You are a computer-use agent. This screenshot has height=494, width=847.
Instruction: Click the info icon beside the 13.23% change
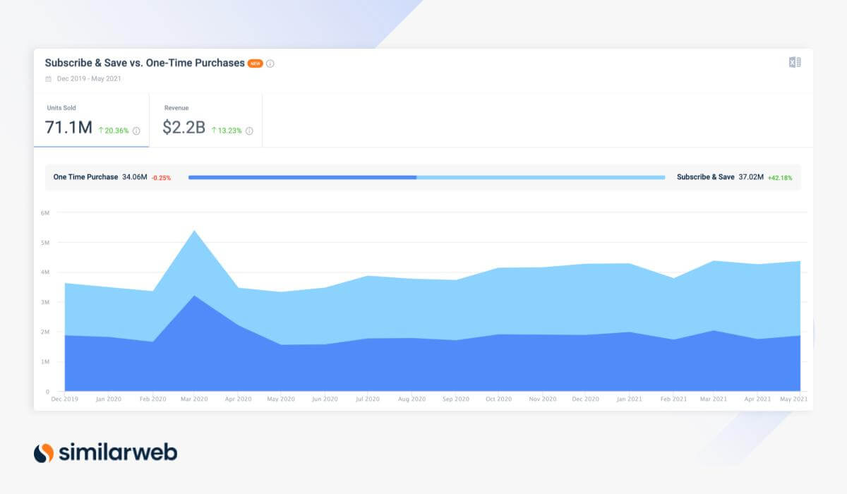pos(248,130)
